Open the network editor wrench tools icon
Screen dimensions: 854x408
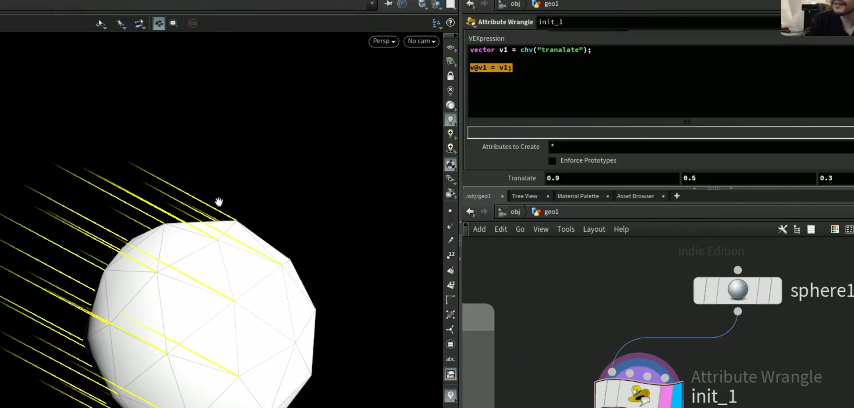[x=782, y=229]
